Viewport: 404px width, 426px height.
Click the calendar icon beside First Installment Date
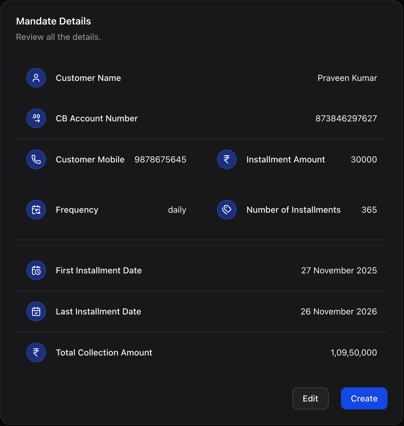pos(36,270)
